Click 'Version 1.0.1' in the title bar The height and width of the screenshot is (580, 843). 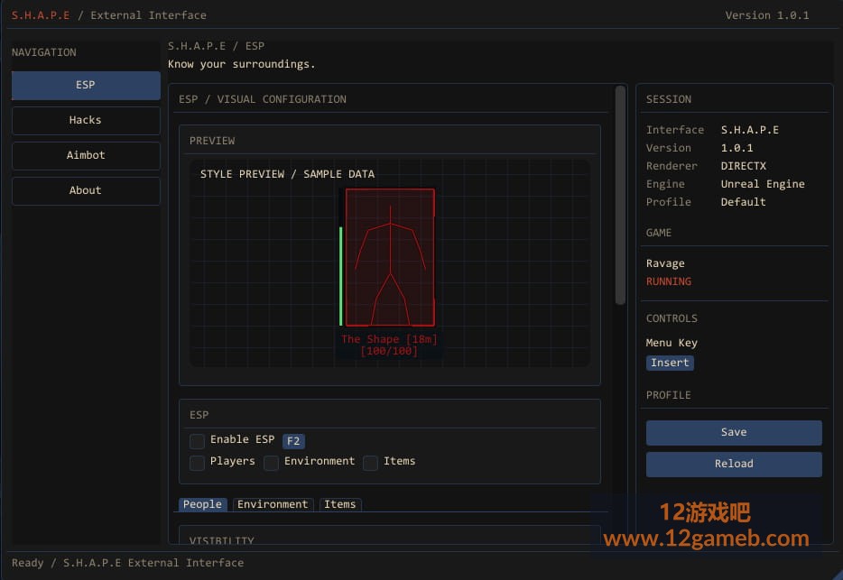pos(767,15)
